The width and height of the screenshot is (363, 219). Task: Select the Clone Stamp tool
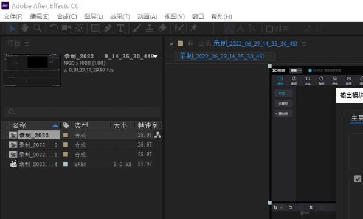[150, 29]
